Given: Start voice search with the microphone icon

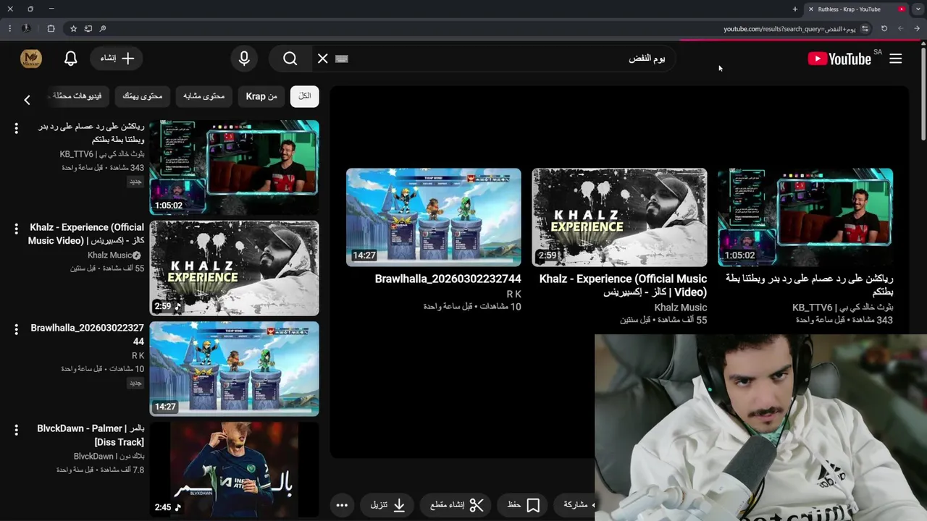Looking at the screenshot, I should click(x=244, y=59).
